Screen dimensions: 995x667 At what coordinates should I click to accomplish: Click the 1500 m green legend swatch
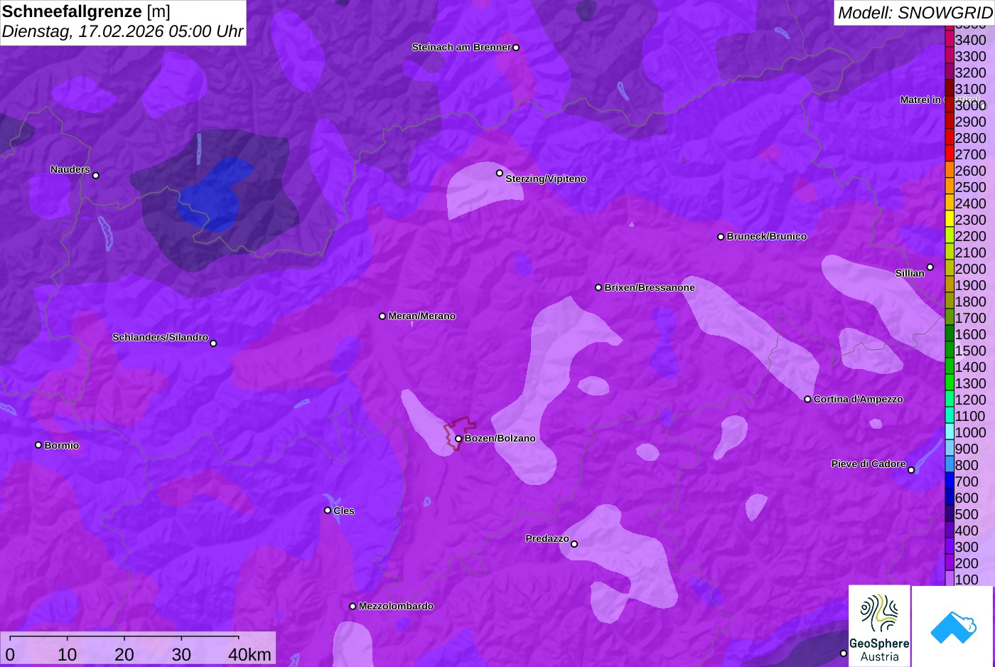click(x=950, y=351)
